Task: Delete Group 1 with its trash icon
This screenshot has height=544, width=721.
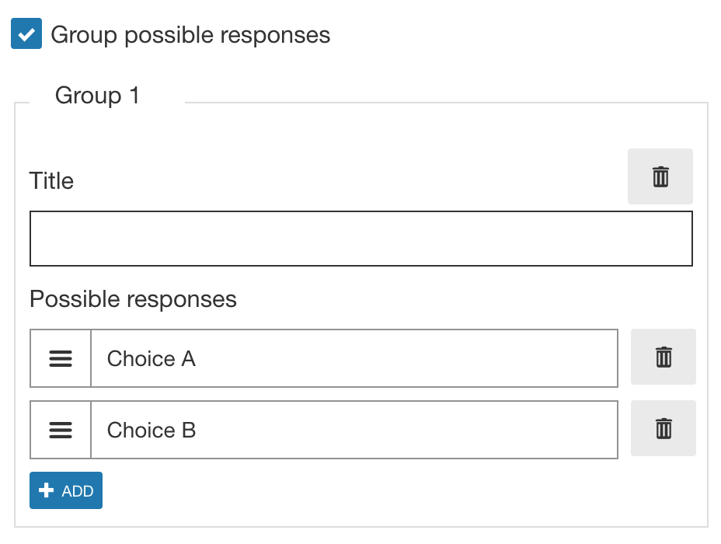Action: click(x=660, y=176)
